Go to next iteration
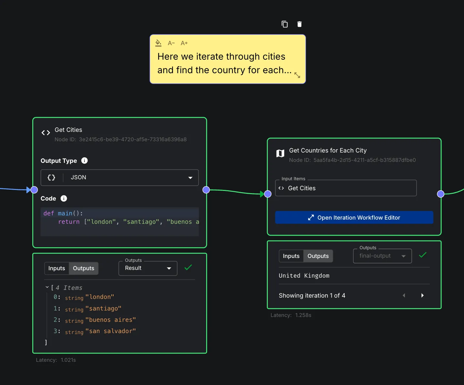This screenshot has height=385, width=464. click(x=422, y=295)
